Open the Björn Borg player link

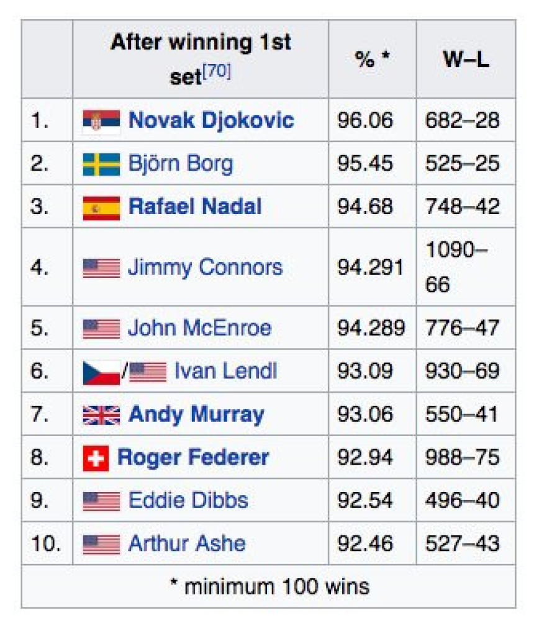coord(181,163)
